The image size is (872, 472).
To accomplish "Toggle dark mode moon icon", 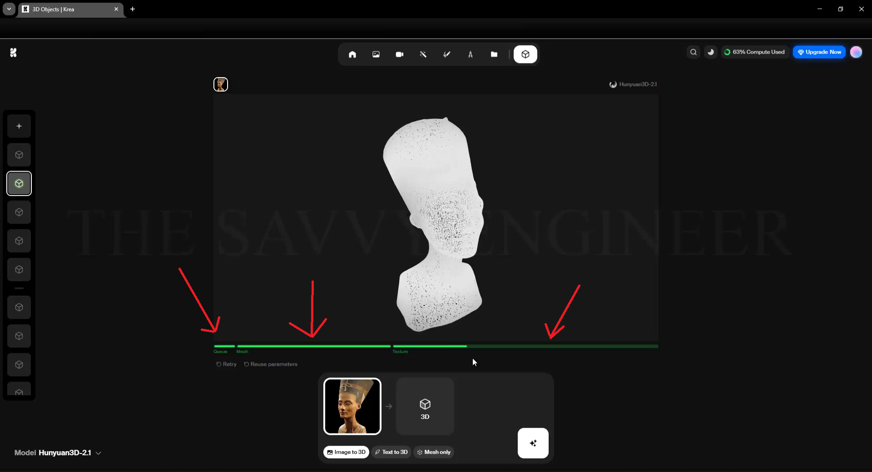I will [711, 52].
